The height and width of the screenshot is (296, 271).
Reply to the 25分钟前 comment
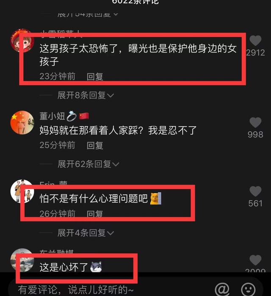tap(95, 145)
